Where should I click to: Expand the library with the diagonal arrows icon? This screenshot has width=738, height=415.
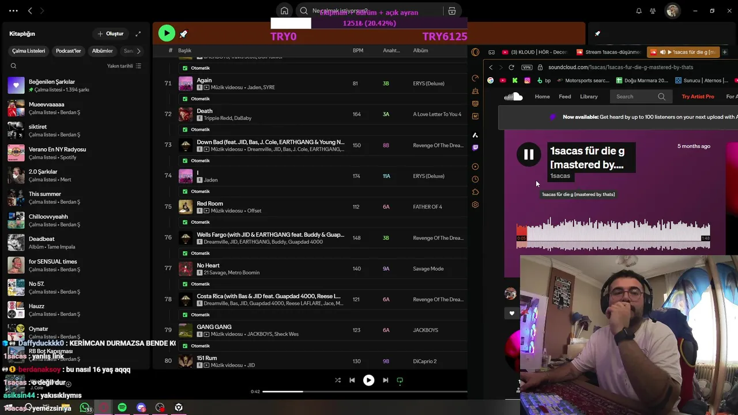(138, 34)
